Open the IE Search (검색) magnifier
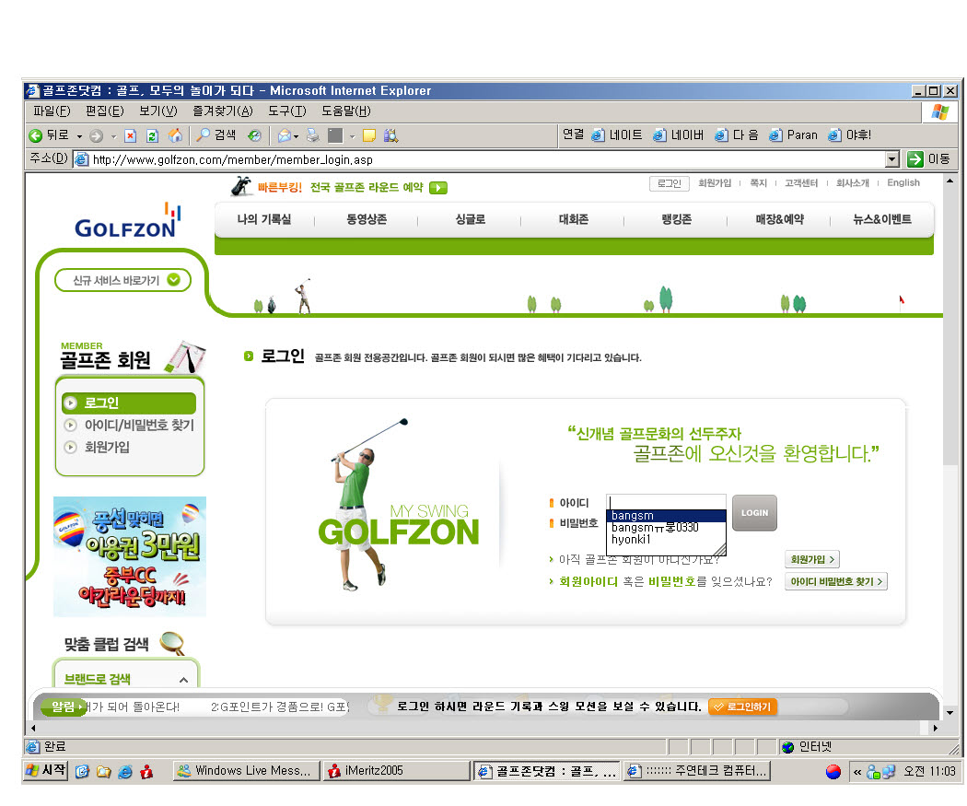The height and width of the screenshot is (806, 967). point(216,135)
